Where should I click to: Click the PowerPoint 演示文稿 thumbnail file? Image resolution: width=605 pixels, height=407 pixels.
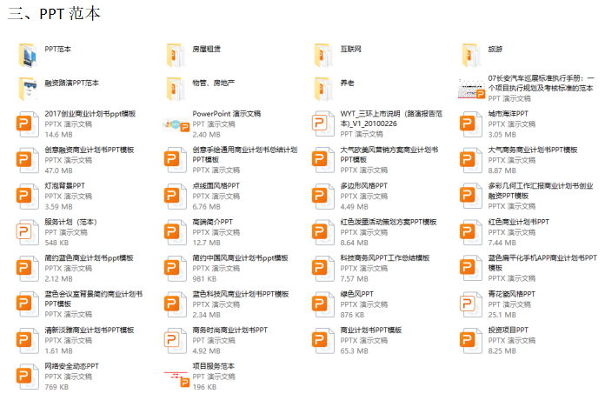click(x=176, y=123)
